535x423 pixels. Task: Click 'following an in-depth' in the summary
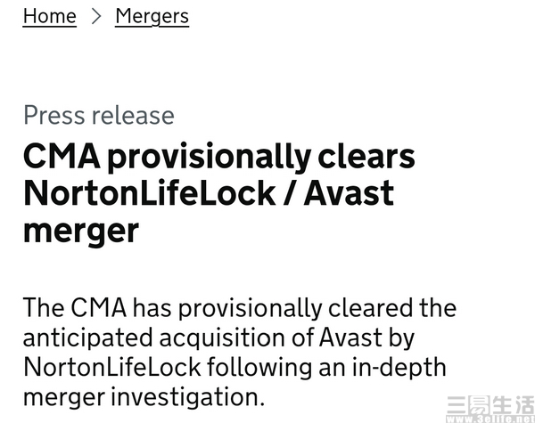(x=326, y=368)
